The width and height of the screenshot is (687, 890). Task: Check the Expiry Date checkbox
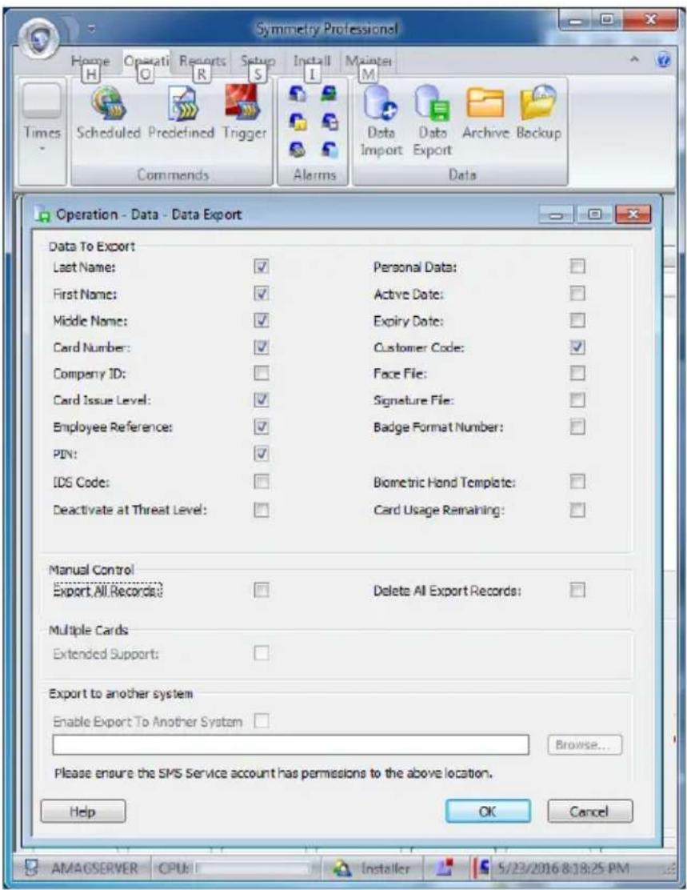tap(577, 321)
